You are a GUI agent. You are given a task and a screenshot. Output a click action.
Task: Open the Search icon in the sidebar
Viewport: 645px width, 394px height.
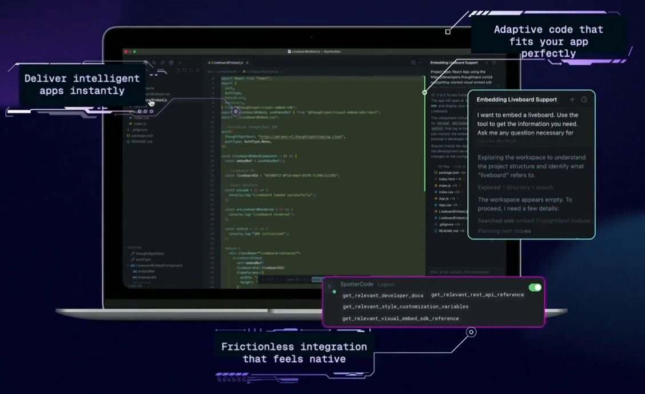(x=154, y=63)
